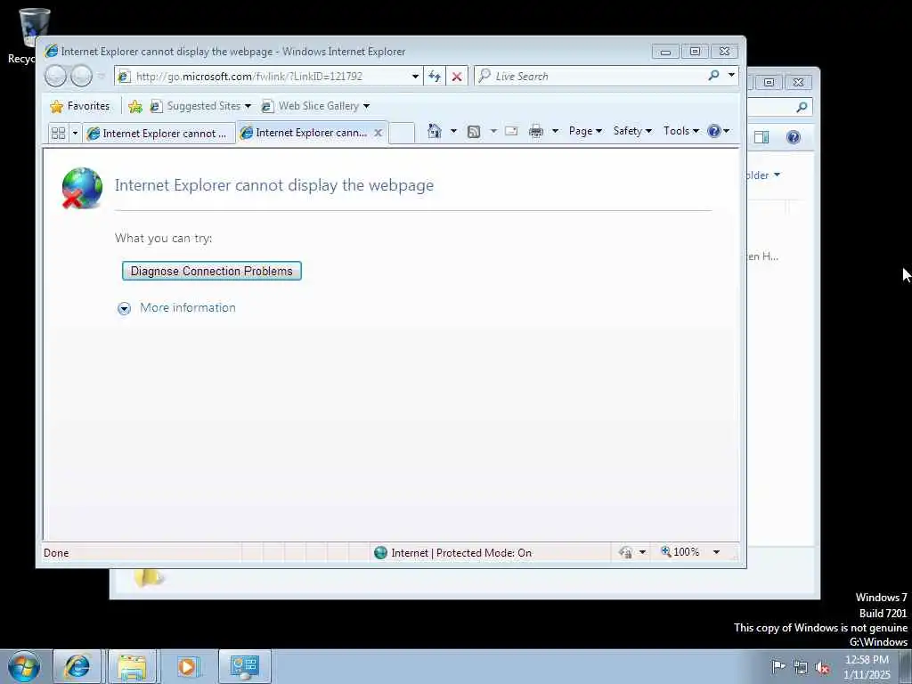Go forward with the Forward arrow button

point(81,77)
